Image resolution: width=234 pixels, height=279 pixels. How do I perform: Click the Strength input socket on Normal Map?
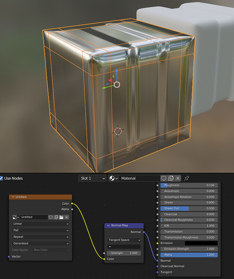click(x=104, y=253)
